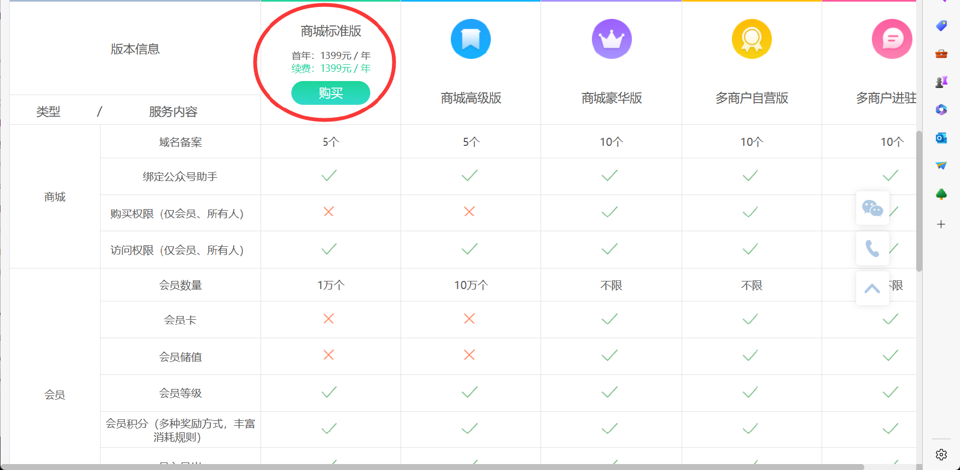Open the shopping tag icon in sidebar
This screenshot has width=960, height=470.
pyautogui.click(x=941, y=25)
